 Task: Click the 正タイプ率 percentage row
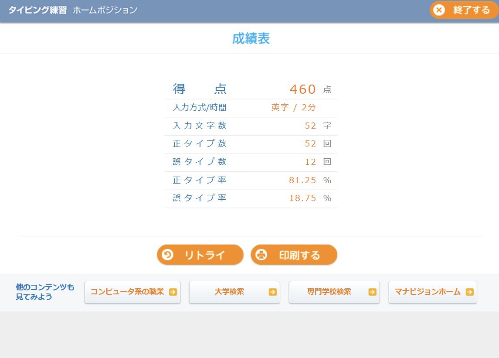click(x=251, y=180)
